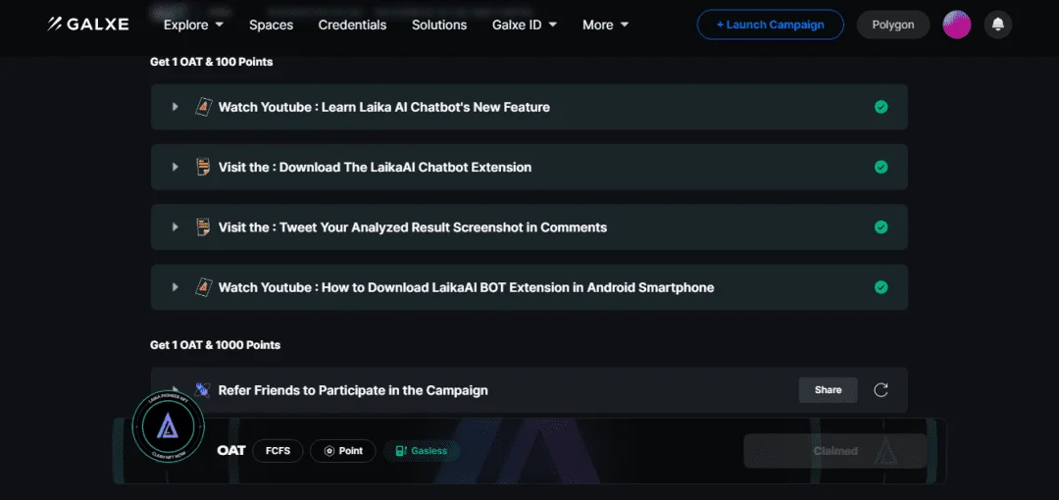Click green checkmark on Download Extension task
Image resolution: width=1059 pixels, height=500 pixels.
tap(881, 167)
